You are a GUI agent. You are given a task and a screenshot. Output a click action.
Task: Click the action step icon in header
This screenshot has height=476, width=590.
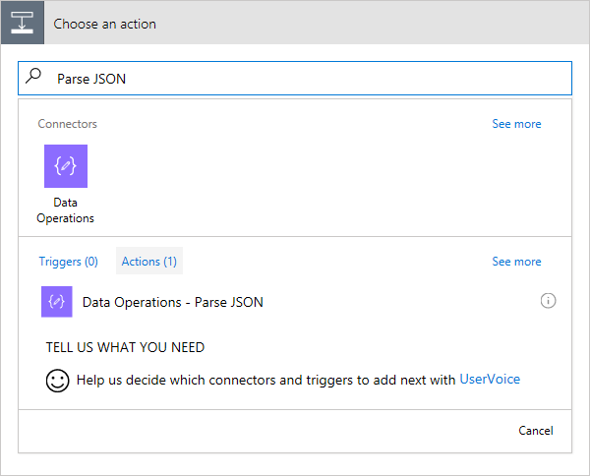click(23, 23)
